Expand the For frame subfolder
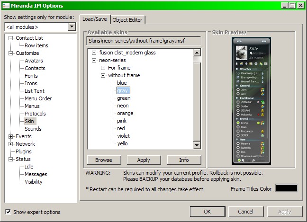The height and width of the screenshot is (222, 307). (x=103, y=68)
